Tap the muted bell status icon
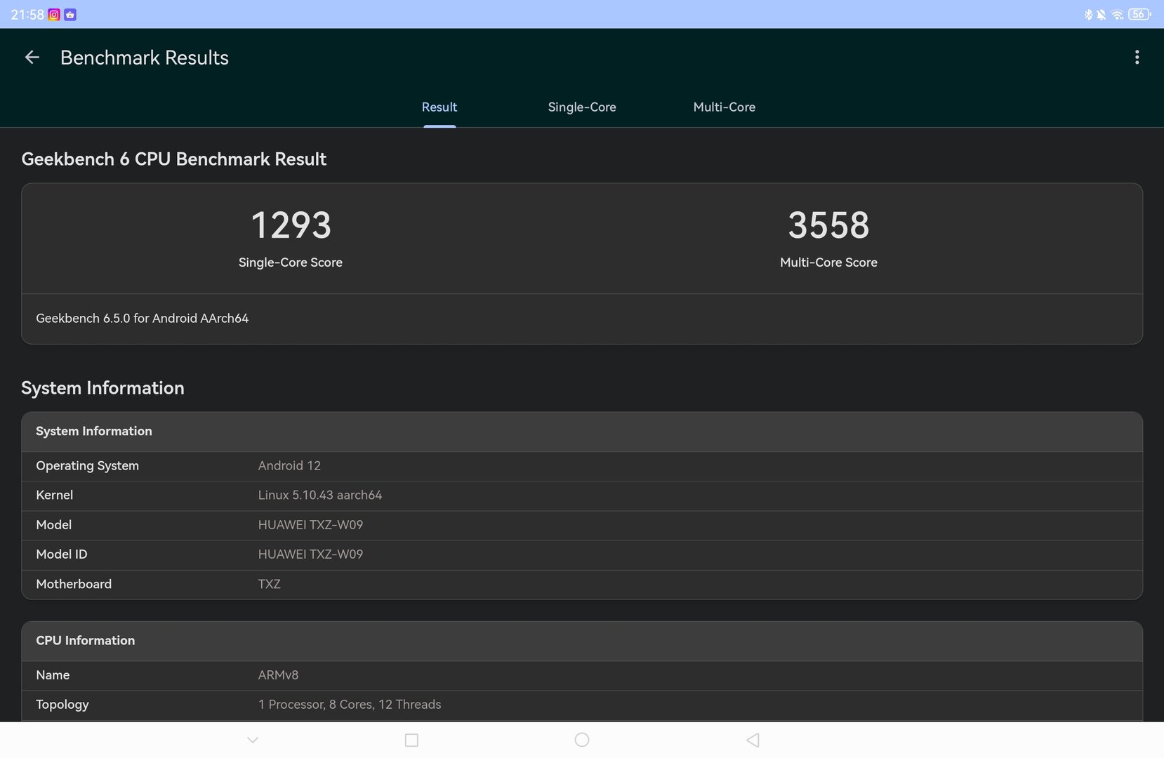The image size is (1164, 758). pos(1101,14)
